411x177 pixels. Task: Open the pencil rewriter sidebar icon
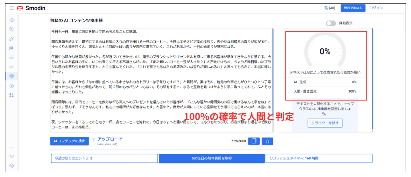click(x=12, y=39)
